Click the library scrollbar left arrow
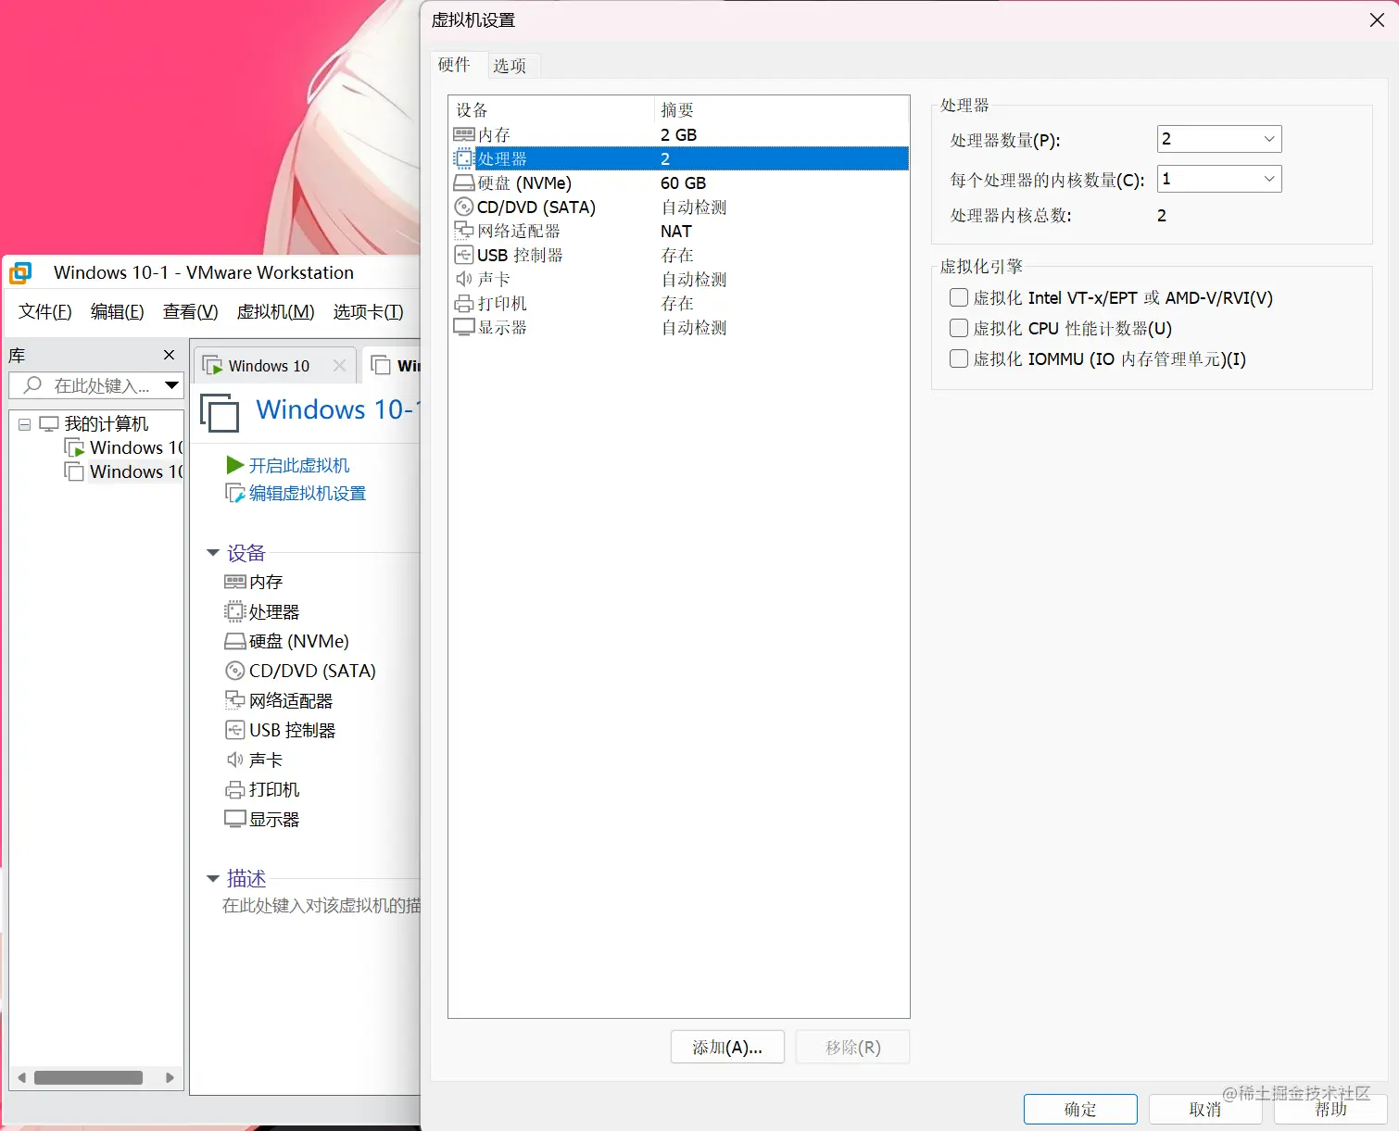Viewport: 1399px width, 1131px height. tap(22, 1077)
